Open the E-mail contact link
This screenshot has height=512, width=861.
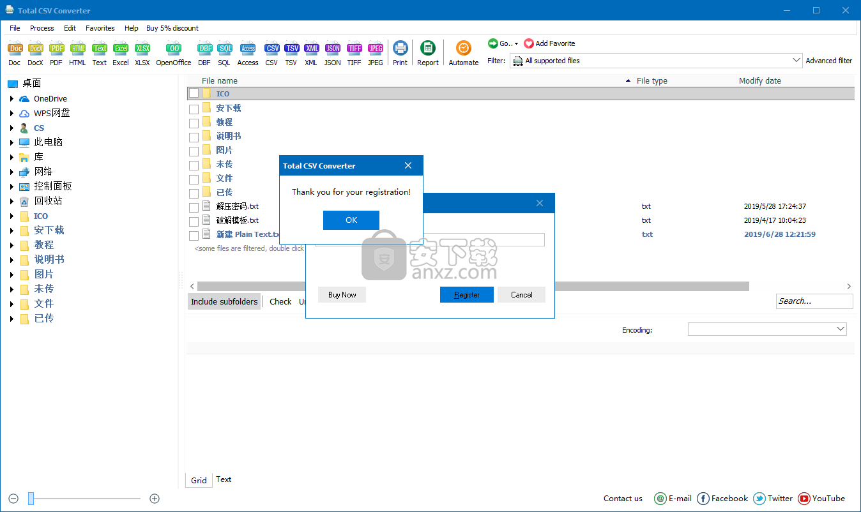click(x=673, y=499)
